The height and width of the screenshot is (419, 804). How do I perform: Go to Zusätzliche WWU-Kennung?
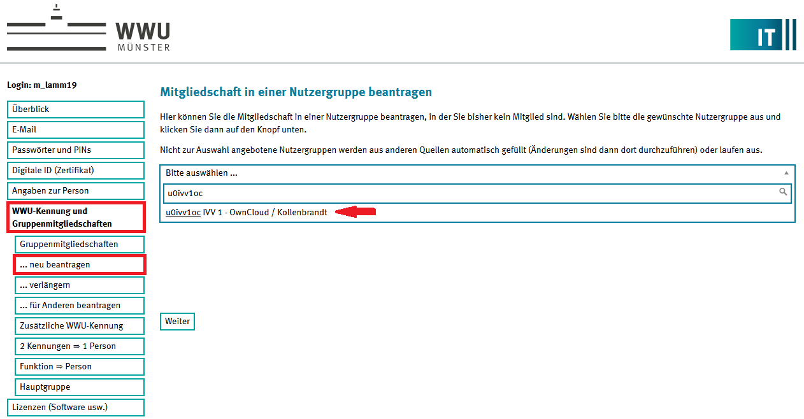pos(80,326)
